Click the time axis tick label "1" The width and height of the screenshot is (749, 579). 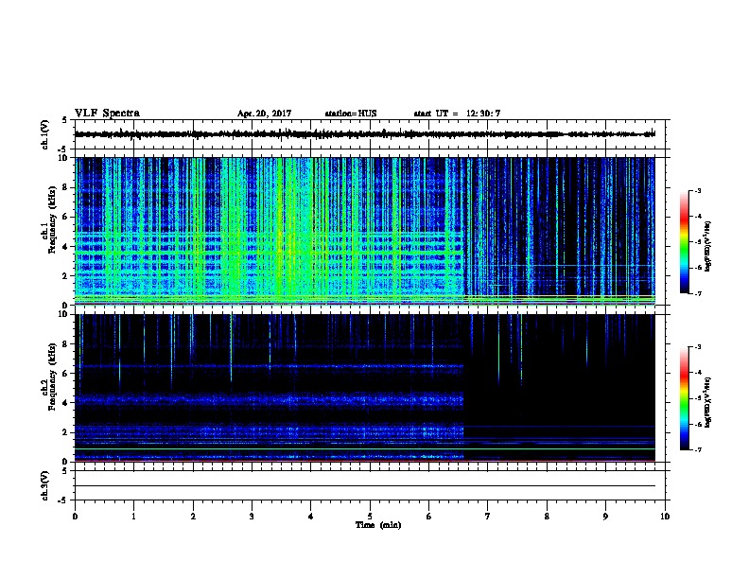click(x=133, y=517)
